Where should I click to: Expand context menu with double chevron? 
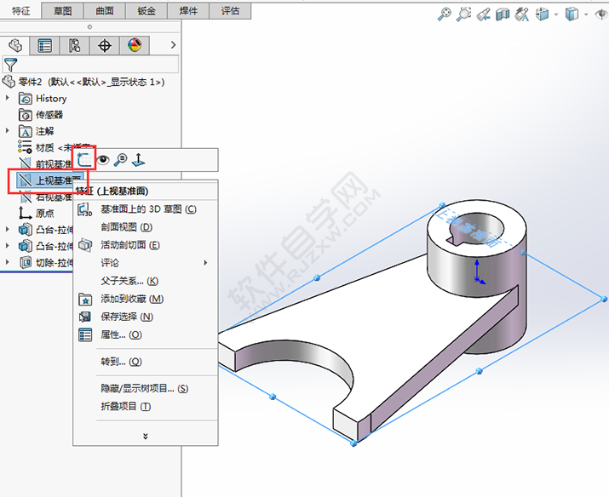146,436
